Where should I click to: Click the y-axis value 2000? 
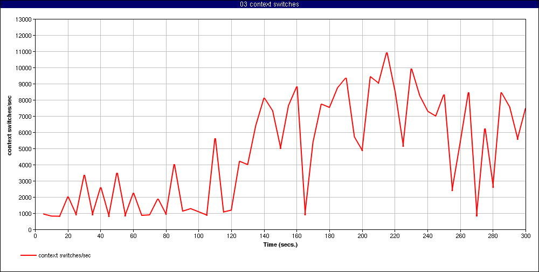(25, 198)
